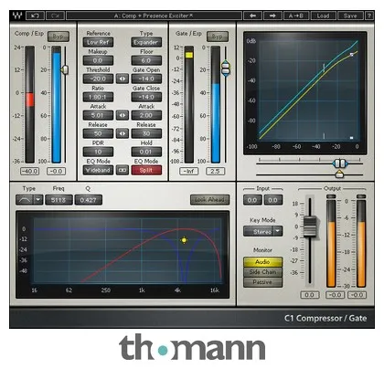Switch the compressor EQ Mode Wideband button
Screen dimensions: 384x369
click(x=98, y=170)
